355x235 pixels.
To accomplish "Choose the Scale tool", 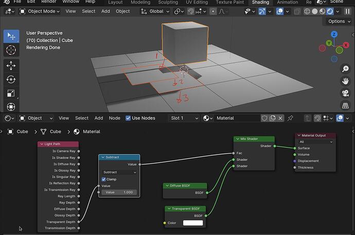I will (11, 93).
